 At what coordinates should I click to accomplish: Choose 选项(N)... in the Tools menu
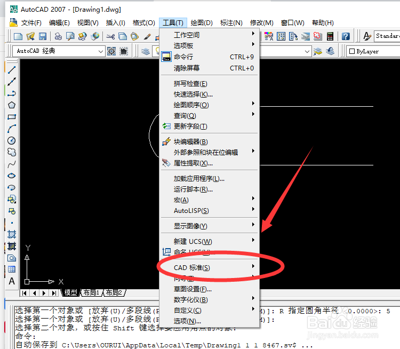point(209,321)
